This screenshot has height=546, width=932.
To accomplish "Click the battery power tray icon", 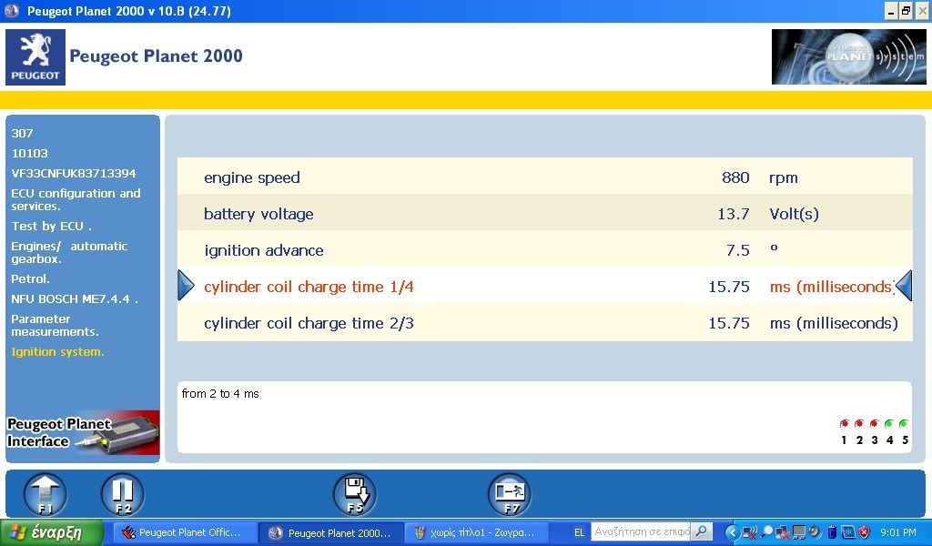I will click(832, 532).
